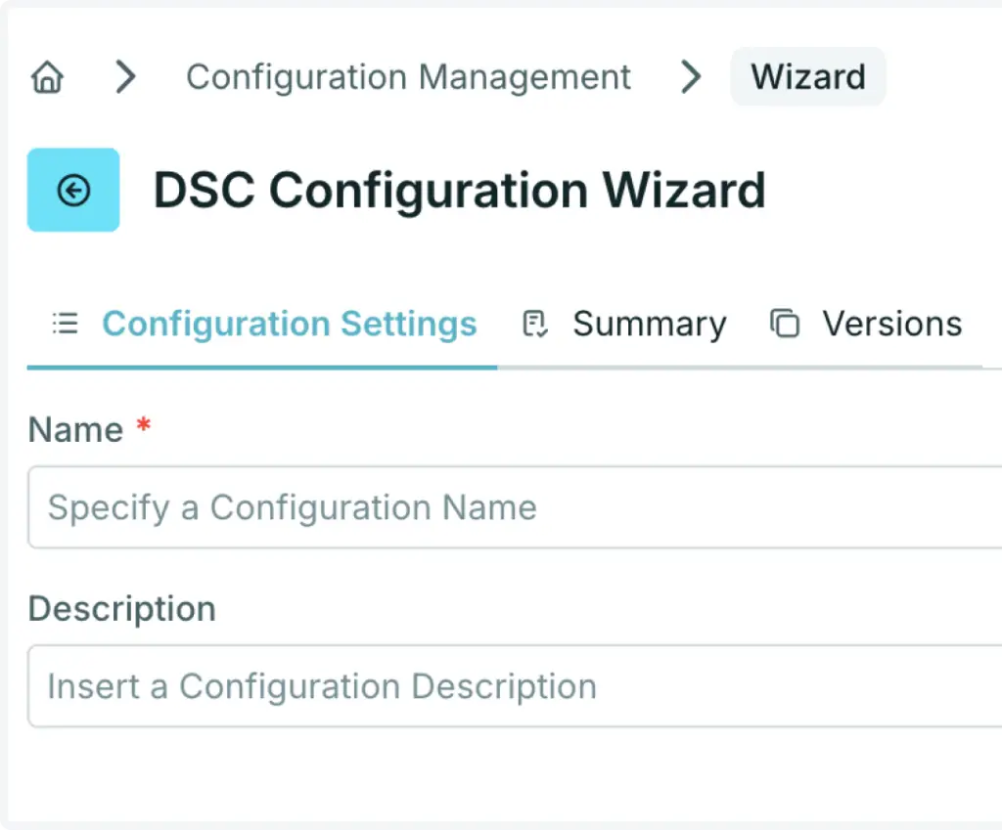
Task: Select the stacked-copies icon beside Versions
Action: click(x=785, y=324)
